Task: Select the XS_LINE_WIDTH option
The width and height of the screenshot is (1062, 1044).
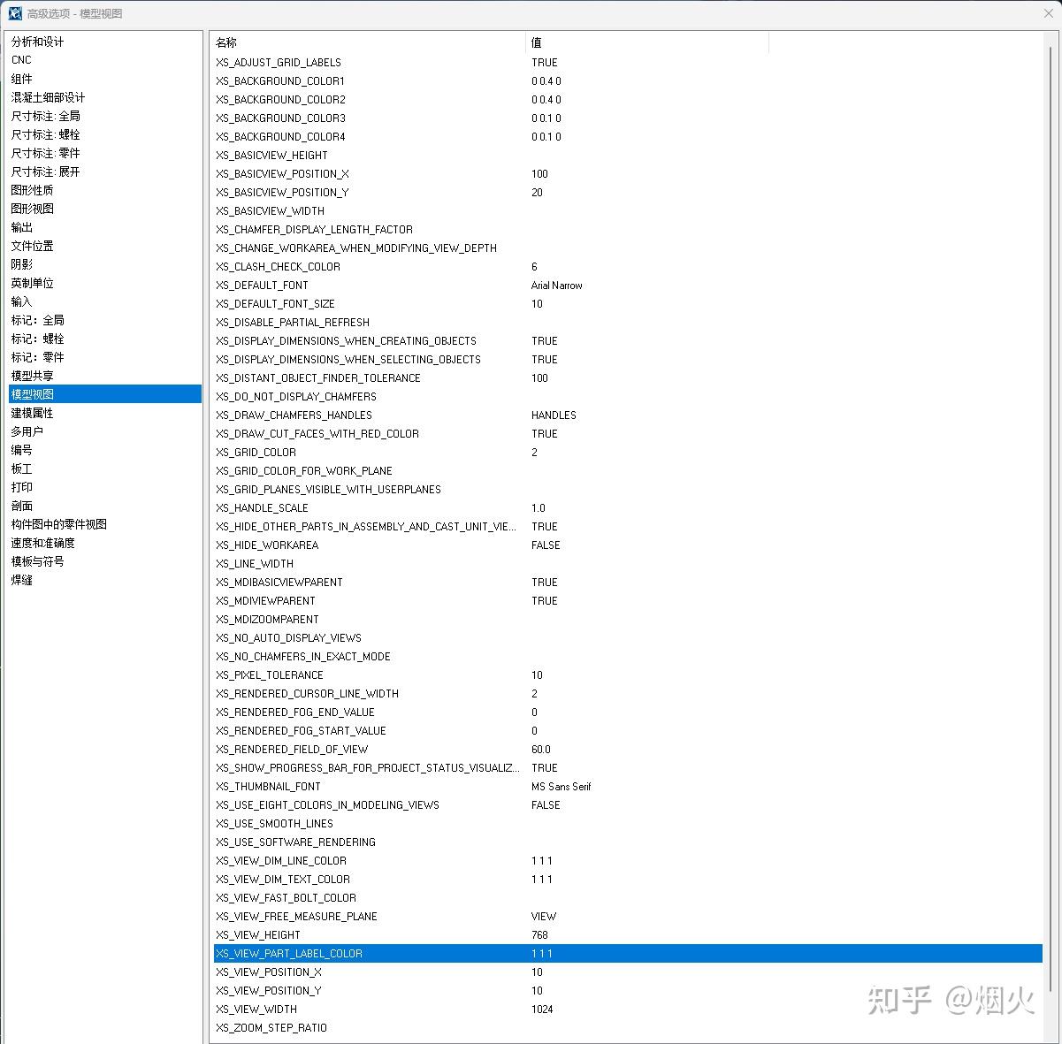Action: coord(255,564)
